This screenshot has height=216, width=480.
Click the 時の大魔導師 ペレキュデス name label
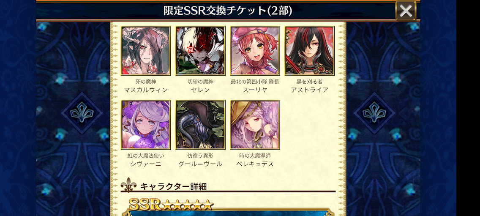(x=255, y=160)
